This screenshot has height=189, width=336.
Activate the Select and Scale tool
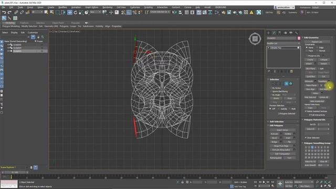pyautogui.click(x=81, y=13)
